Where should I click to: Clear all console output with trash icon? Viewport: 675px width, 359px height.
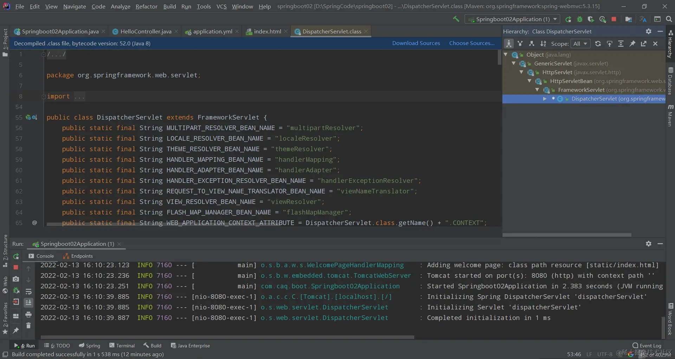click(28, 326)
